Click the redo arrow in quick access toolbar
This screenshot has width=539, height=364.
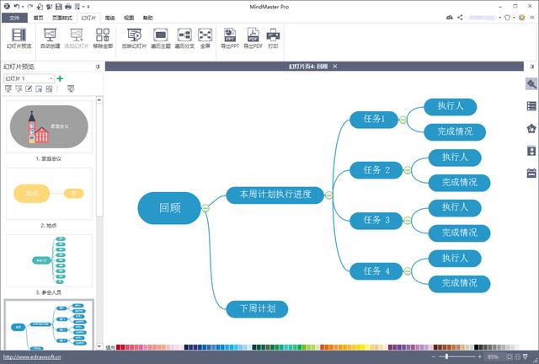30,6
